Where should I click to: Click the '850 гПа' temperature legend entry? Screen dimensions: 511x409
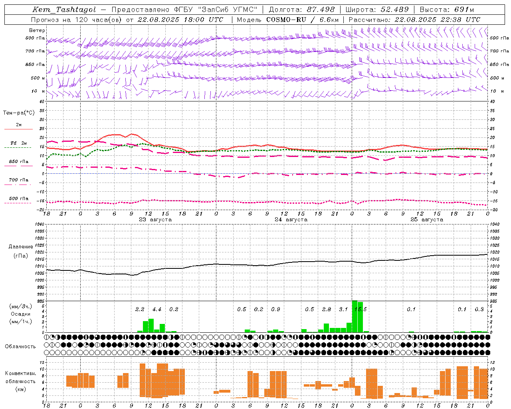tap(19, 161)
